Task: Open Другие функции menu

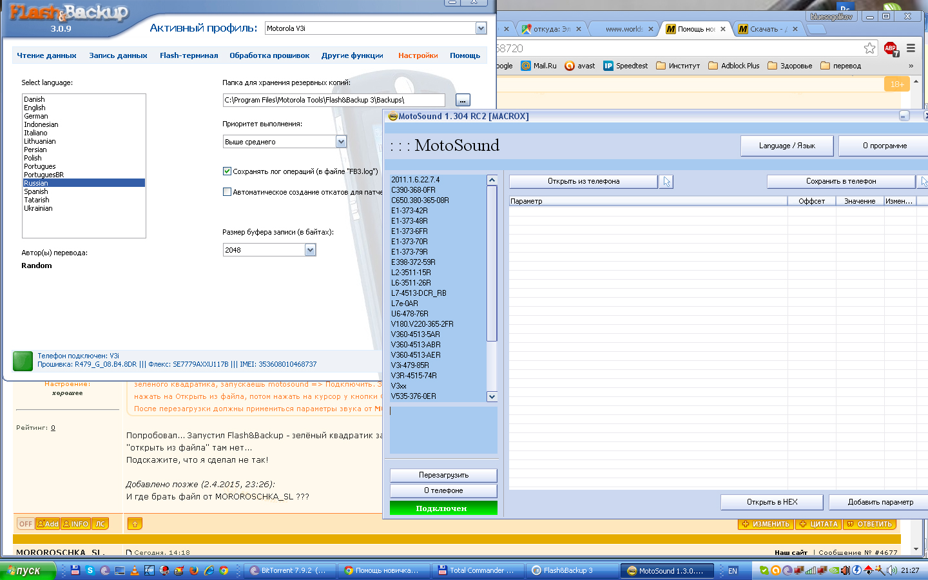Action: coord(353,55)
